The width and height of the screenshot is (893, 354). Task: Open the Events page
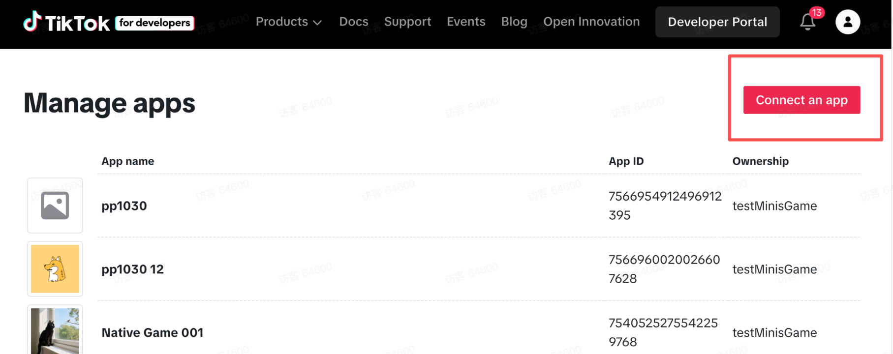click(466, 22)
